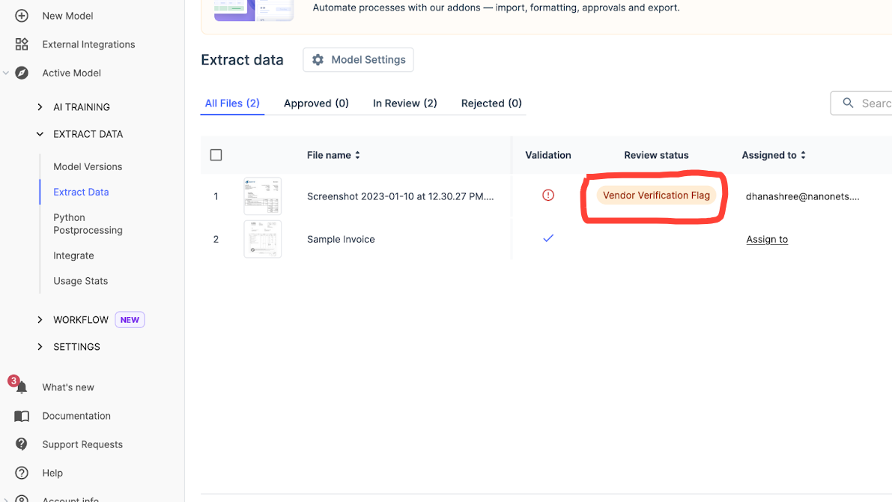This screenshot has height=502, width=892.
Task: Open the What's new bell icon
Action: click(21, 387)
